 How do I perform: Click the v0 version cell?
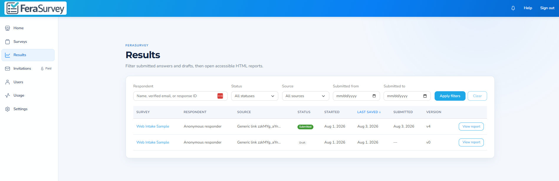(428, 142)
